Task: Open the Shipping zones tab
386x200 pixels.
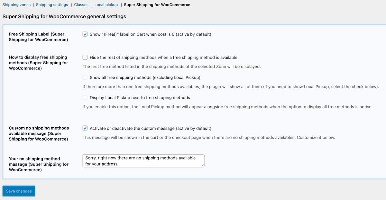Action: [x=16, y=5]
